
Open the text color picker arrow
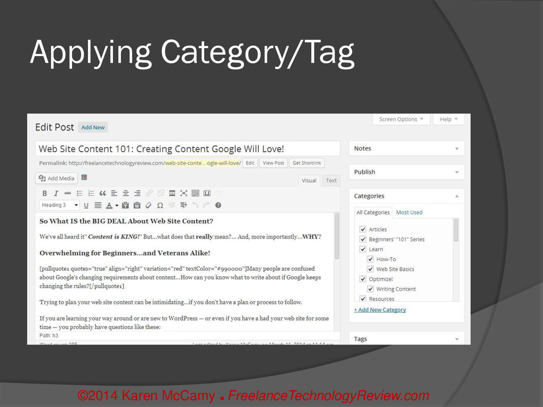117,205
